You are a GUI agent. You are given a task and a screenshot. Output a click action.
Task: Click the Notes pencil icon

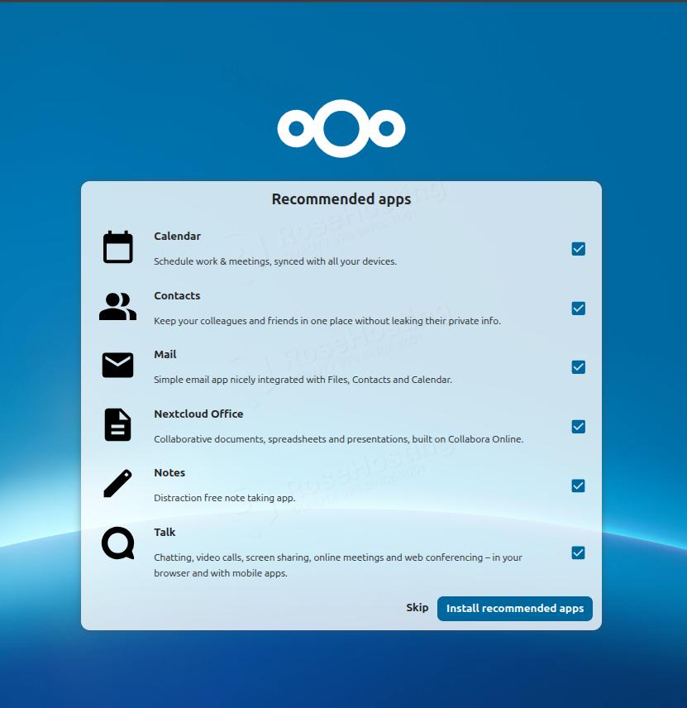(118, 483)
